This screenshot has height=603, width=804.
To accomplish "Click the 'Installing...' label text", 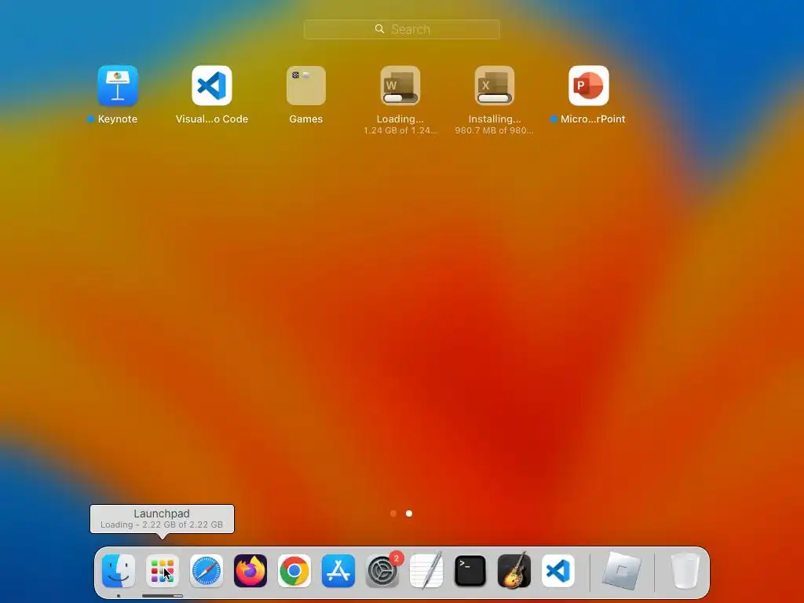I will (x=495, y=119).
